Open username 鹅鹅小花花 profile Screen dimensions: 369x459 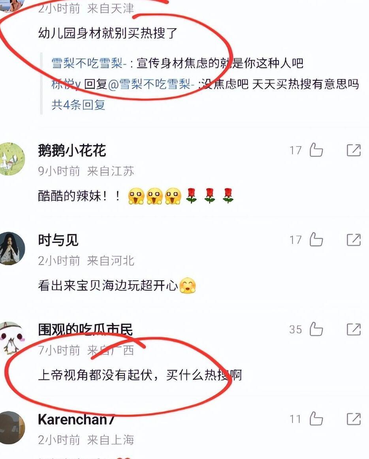(x=72, y=150)
